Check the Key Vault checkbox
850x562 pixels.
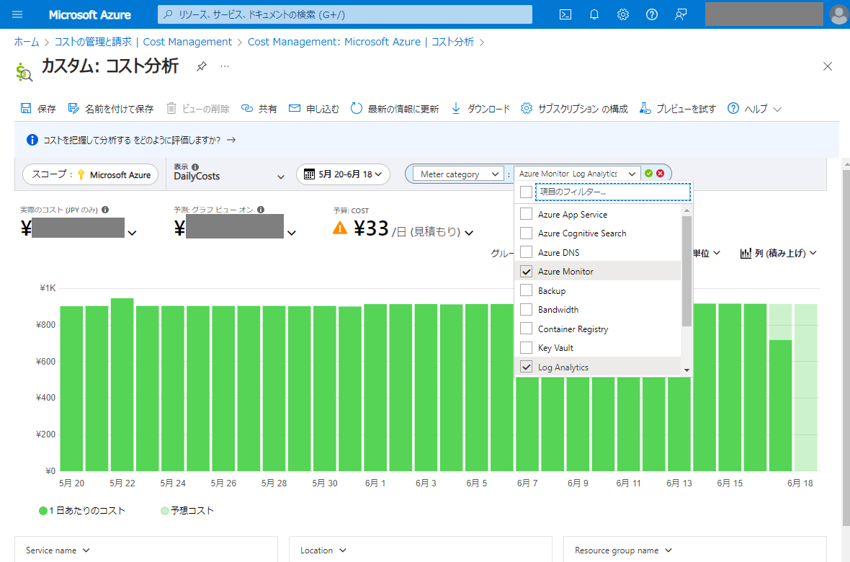point(526,347)
